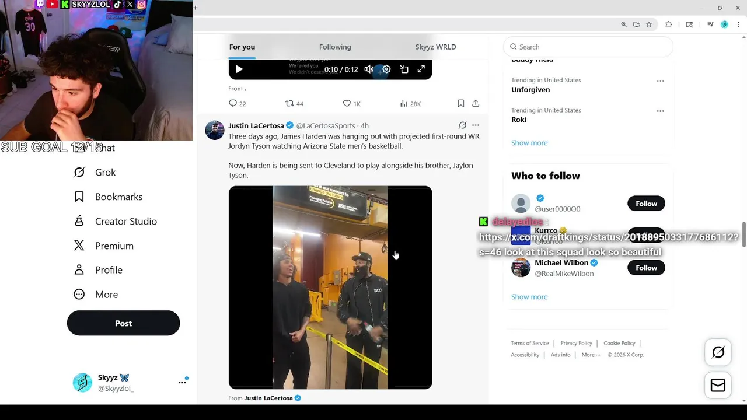747x420 pixels.
Task: View analytics showing 28K views
Action: point(410,103)
